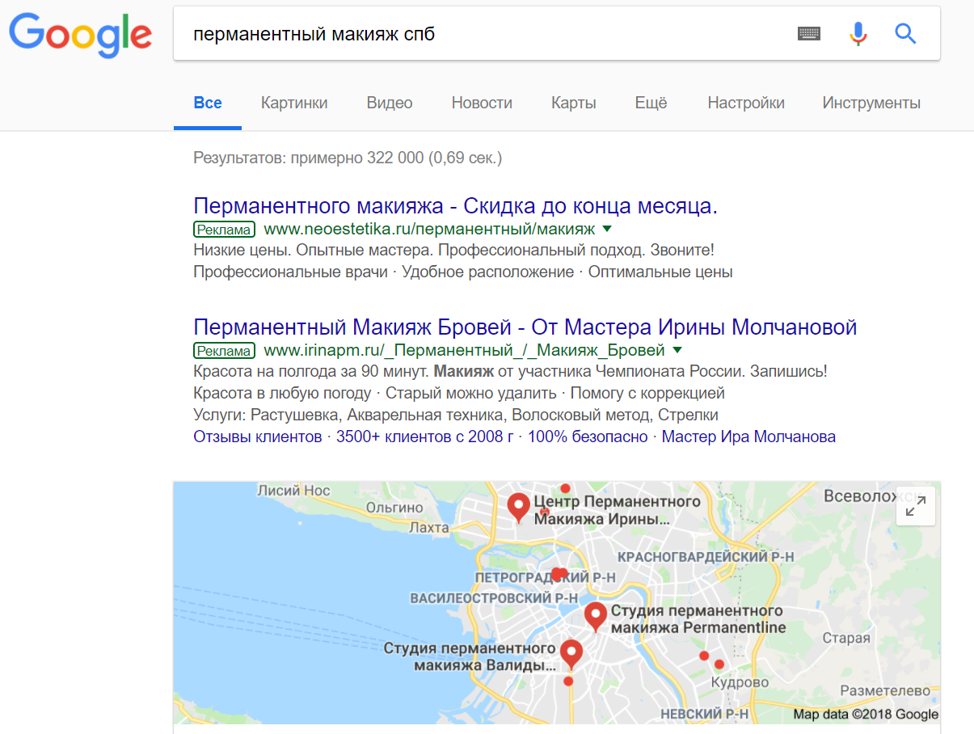Open the Отзывы клиентов sitelink
The image size is (974, 734).
point(258,437)
